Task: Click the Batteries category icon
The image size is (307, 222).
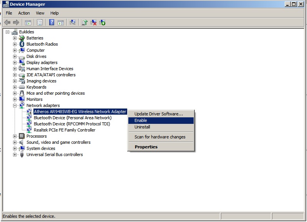Action: coord(22,38)
